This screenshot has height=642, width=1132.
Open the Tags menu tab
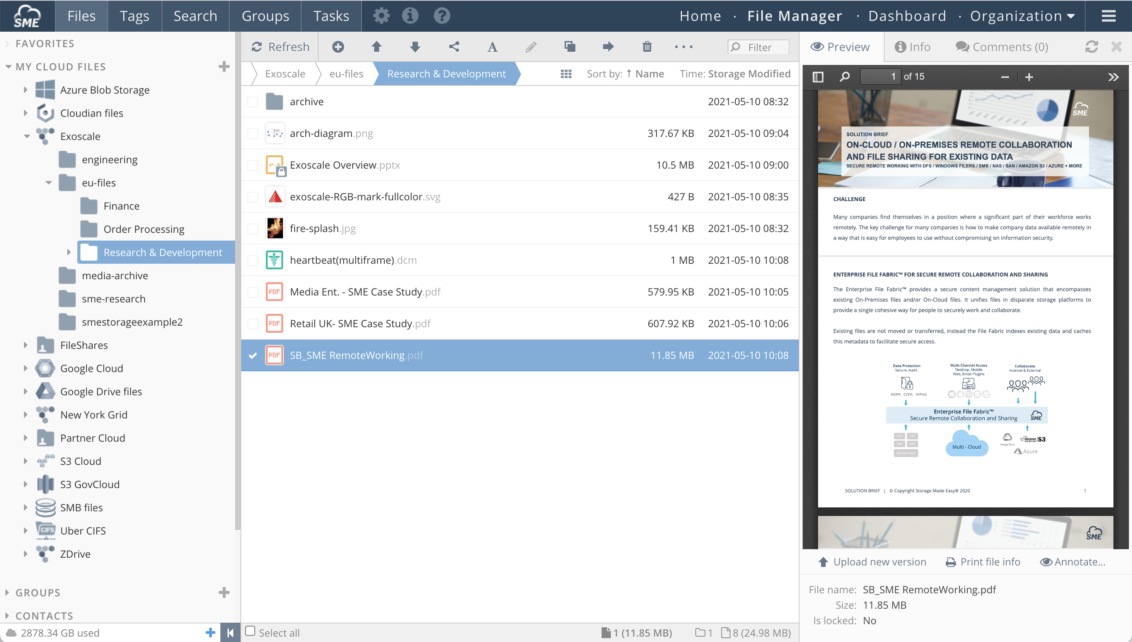(135, 16)
